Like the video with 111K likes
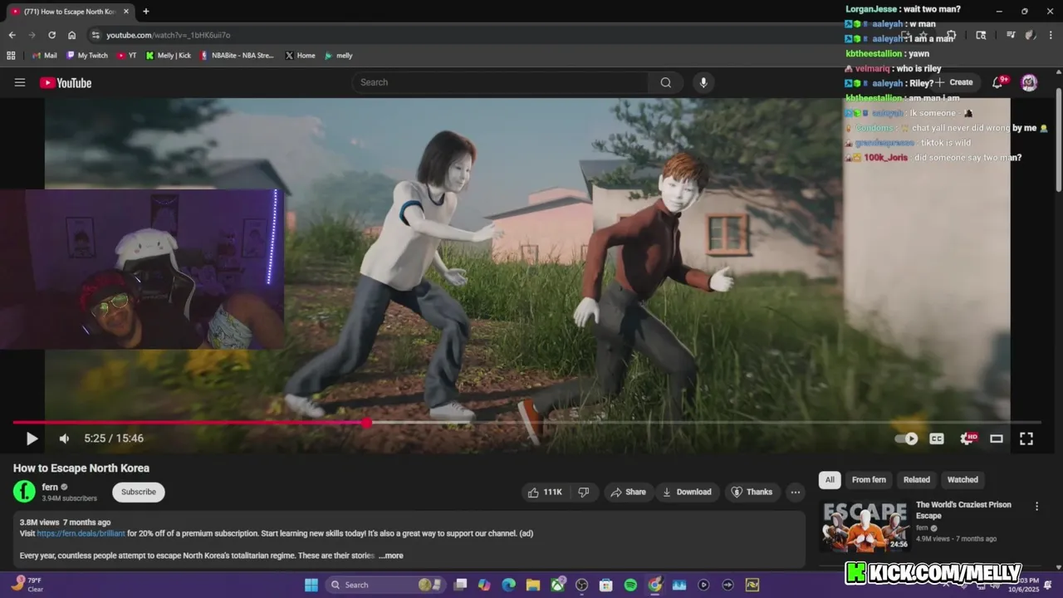Image resolution: width=1063 pixels, height=598 pixels. click(545, 492)
